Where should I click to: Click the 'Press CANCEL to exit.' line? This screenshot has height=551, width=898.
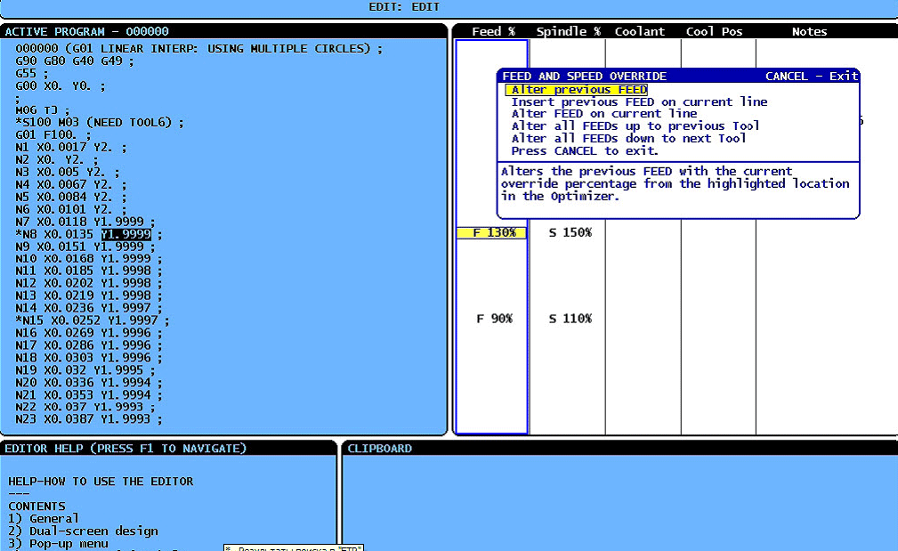pos(585,151)
